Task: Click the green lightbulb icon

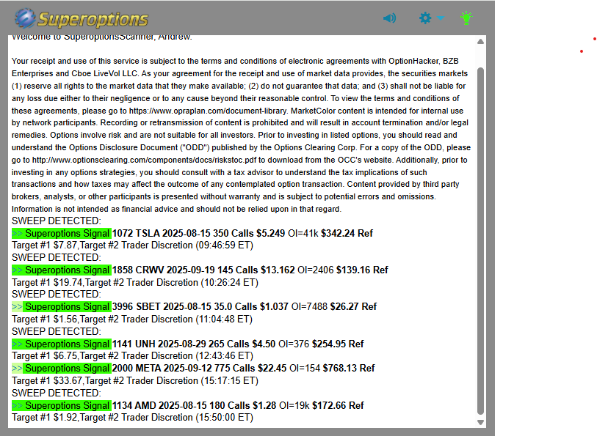Action: pyautogui.click(x=466, y=18)
